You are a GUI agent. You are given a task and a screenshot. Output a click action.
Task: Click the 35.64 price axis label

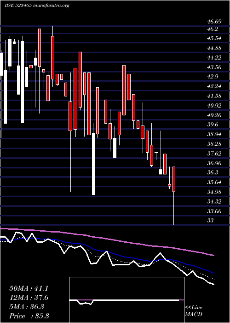click(x=213, y=182)
